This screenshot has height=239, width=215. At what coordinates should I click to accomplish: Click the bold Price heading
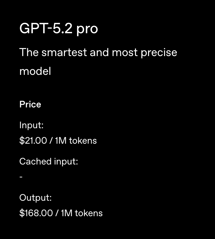[30, 104]
